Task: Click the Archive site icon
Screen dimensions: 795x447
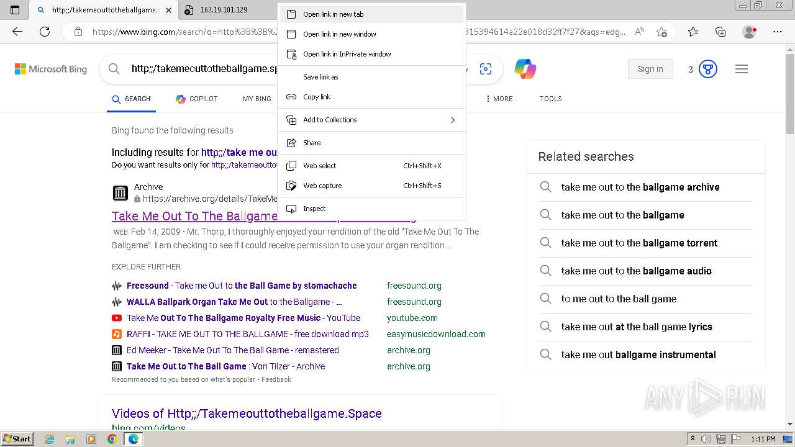Action: pos(120,193)
